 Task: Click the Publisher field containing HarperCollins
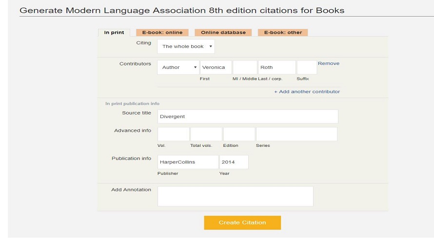(x=188, y=162)
